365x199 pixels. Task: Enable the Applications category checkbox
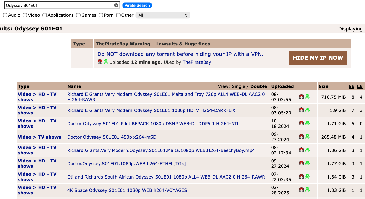click(x=45, y=15)
